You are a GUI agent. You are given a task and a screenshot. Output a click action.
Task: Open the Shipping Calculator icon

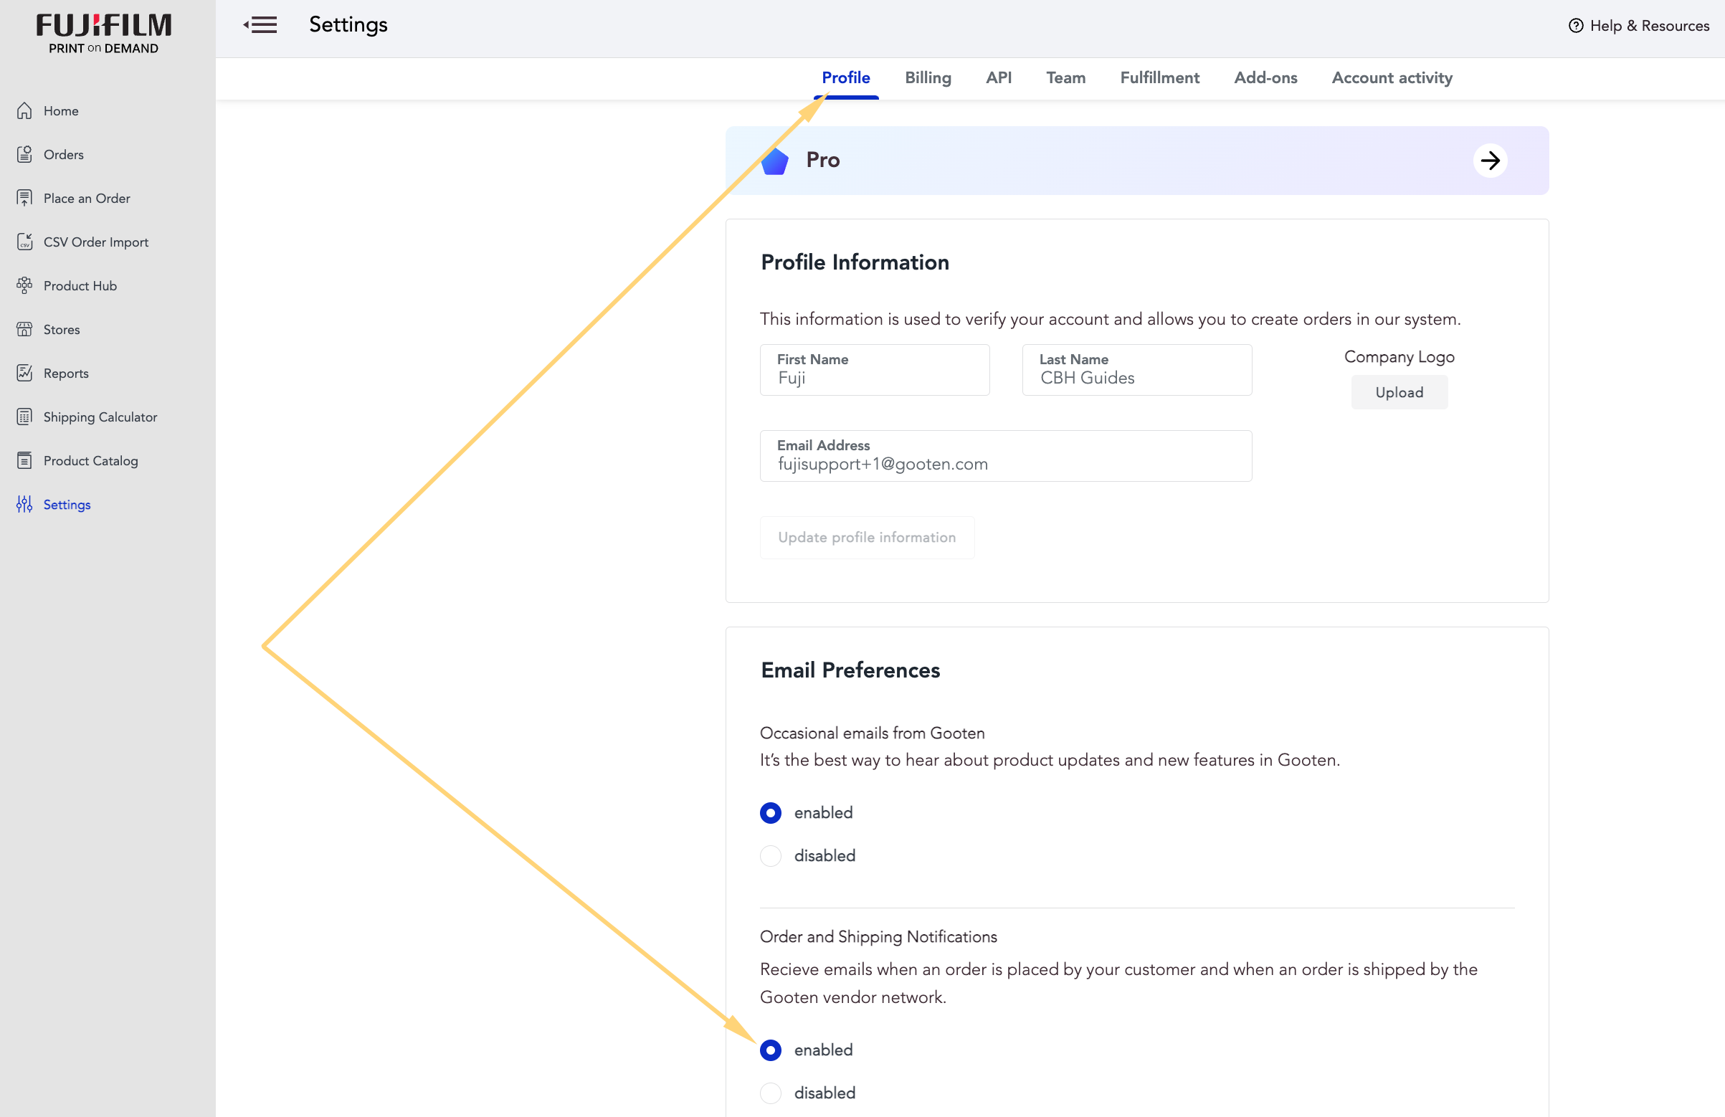tap(24, 417)
